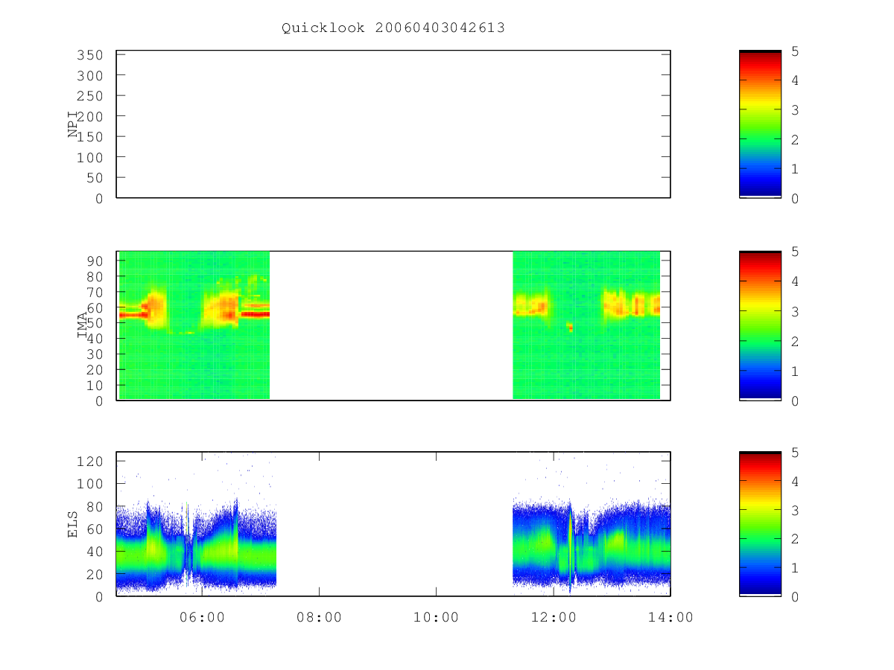Click inside the empty NPI plot panel
894x670 pixels.
393,124
